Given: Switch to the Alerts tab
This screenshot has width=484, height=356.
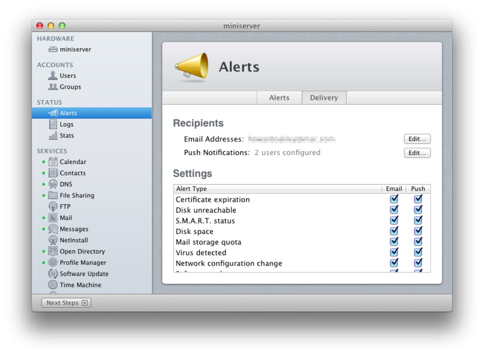Looking at the screenshot, I should pos(279,97).
